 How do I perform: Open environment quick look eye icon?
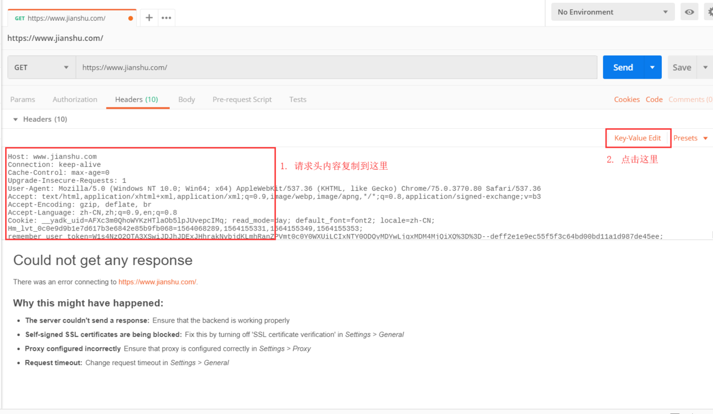tap(689, 12)
